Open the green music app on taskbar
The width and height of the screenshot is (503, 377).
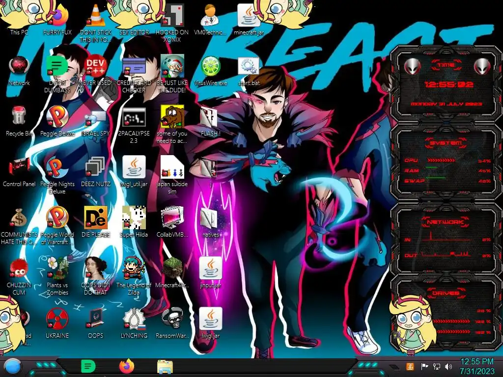click(88, 367)
